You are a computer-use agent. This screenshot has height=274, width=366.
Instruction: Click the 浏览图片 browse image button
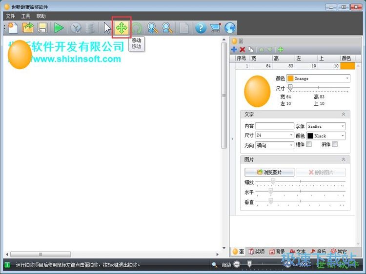[269, 172]
